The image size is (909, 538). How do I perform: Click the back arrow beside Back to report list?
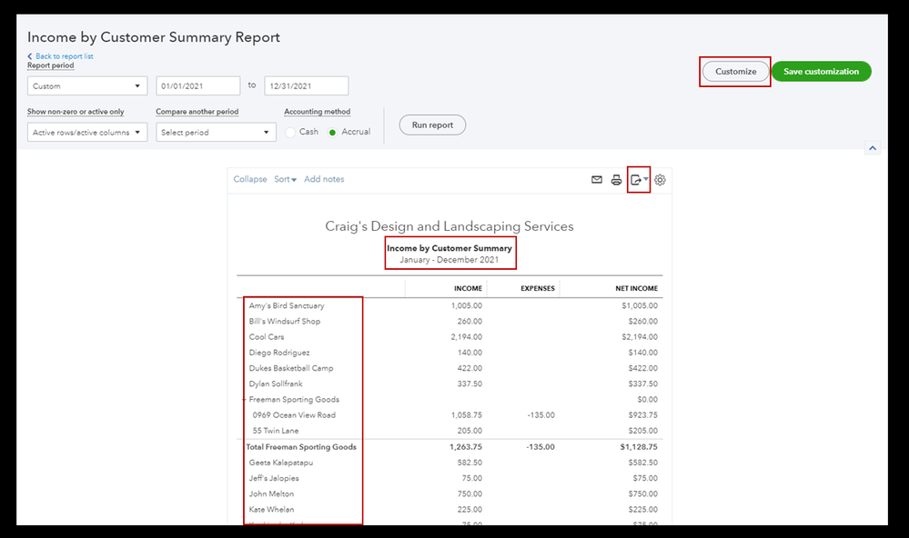pos(29,56)
